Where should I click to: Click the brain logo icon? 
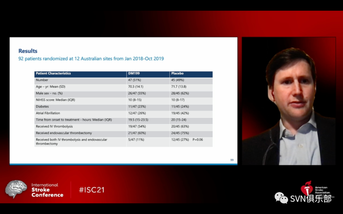pos(16,189)
